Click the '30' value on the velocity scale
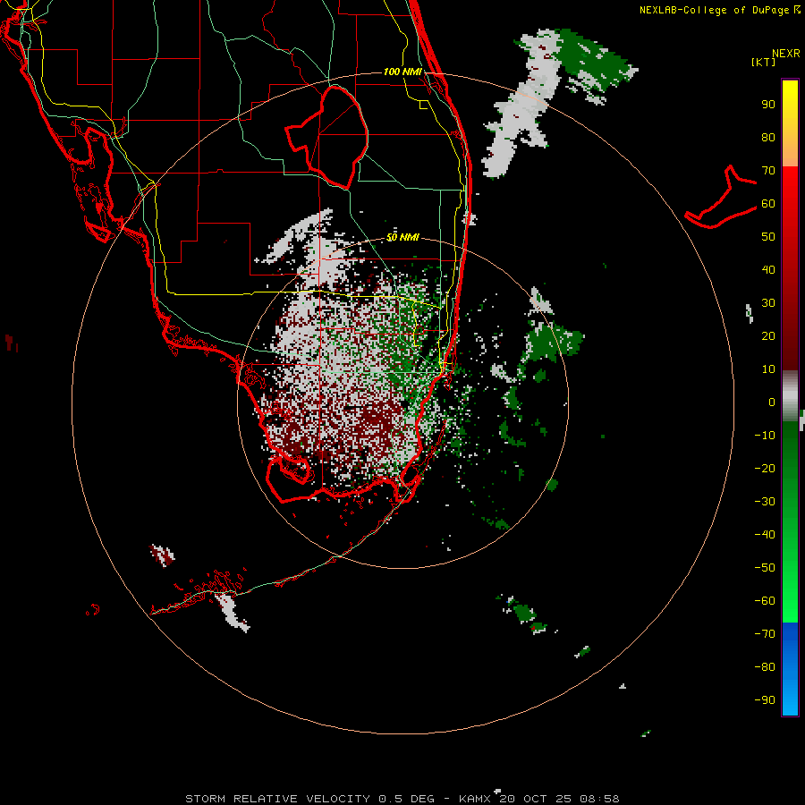Image resolution: width=805 pixels, height=805 pixels. pos(768,303)
